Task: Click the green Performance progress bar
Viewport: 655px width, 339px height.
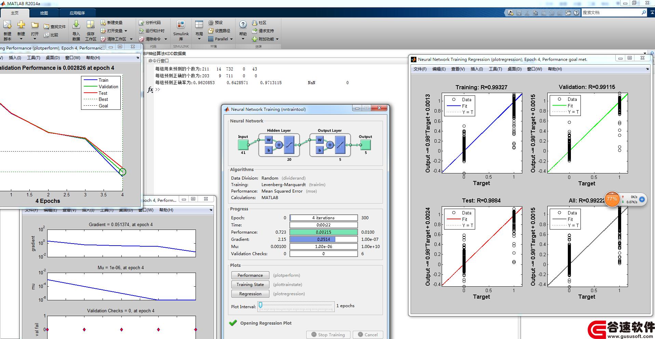Action: coord(323,232)
